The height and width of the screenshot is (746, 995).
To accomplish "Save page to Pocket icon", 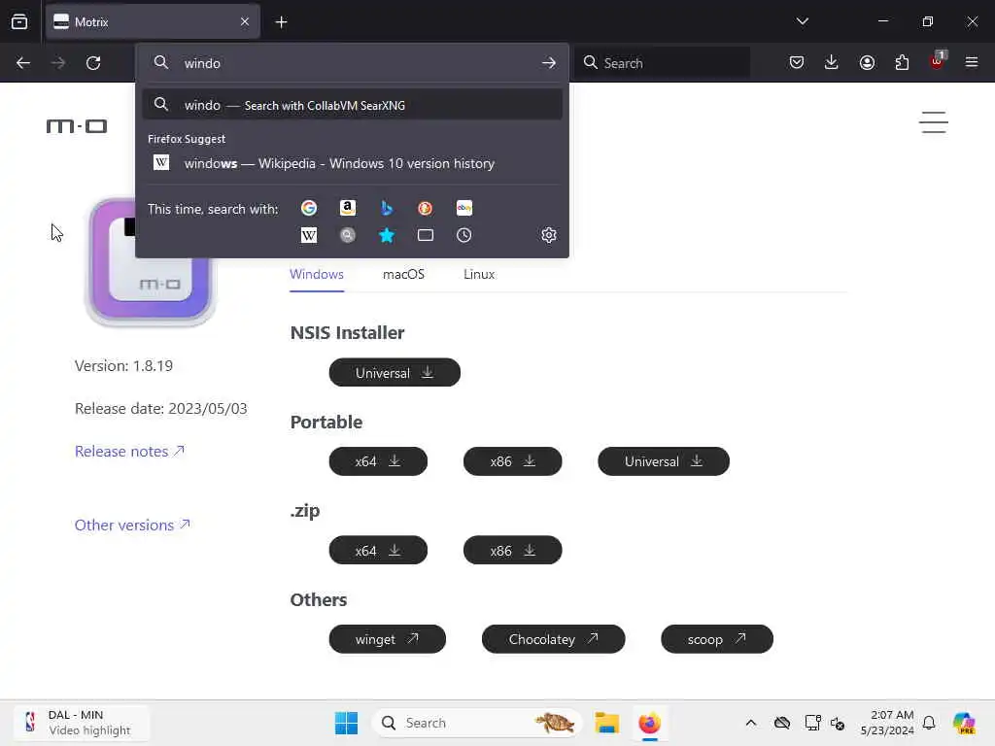I will [797, 62].
